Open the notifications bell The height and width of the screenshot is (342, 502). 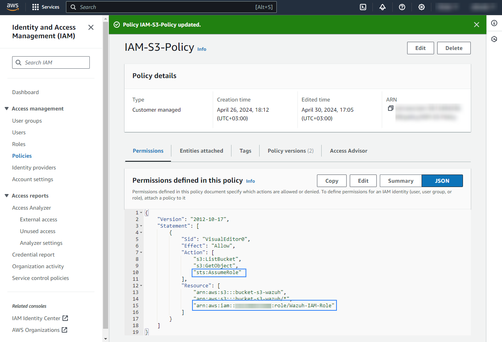tap(383, 7)
